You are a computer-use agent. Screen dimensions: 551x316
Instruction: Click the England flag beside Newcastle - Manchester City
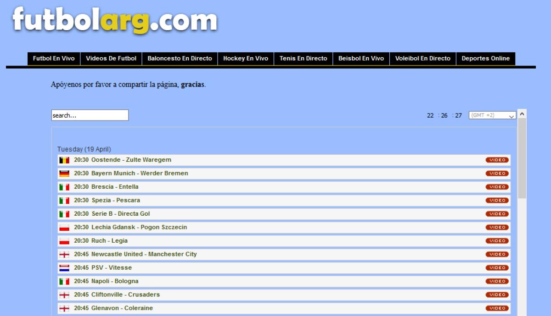[64, 254]
